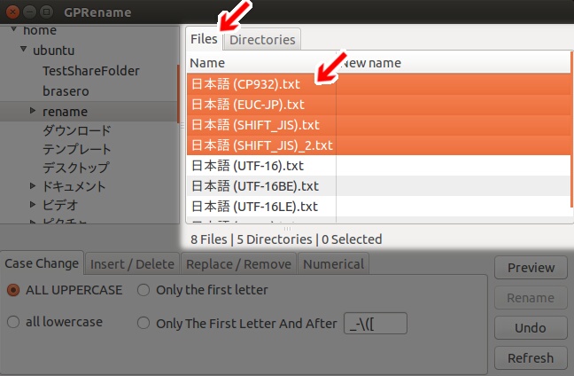Select the ubuntu folder in tree
The height and width of the screenshot is (376, 574).
(x=53, y=51)
